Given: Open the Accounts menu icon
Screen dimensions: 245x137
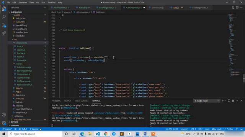Looking at the screenshot, I should (4, 115).
